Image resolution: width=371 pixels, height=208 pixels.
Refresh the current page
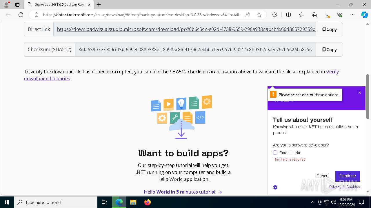click(21, 15)
